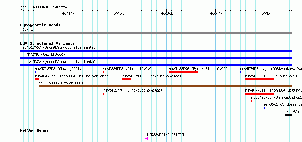The image size is (302, 142).
Task: Click the red nsv5422566 variant bar
Action: tap(126, 79)
